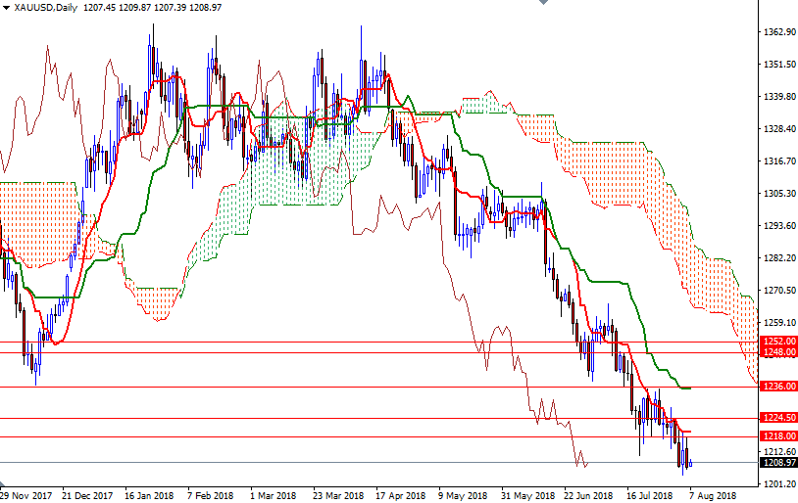Click the 1218.00 red price level tag

[778, 436]
